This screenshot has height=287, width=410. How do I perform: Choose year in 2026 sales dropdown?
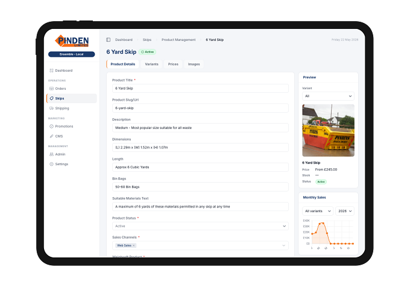(x=345, y=211)
